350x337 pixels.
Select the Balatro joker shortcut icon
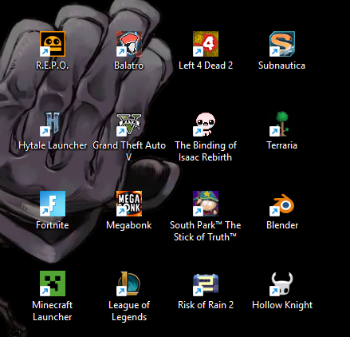coord(129,44)
